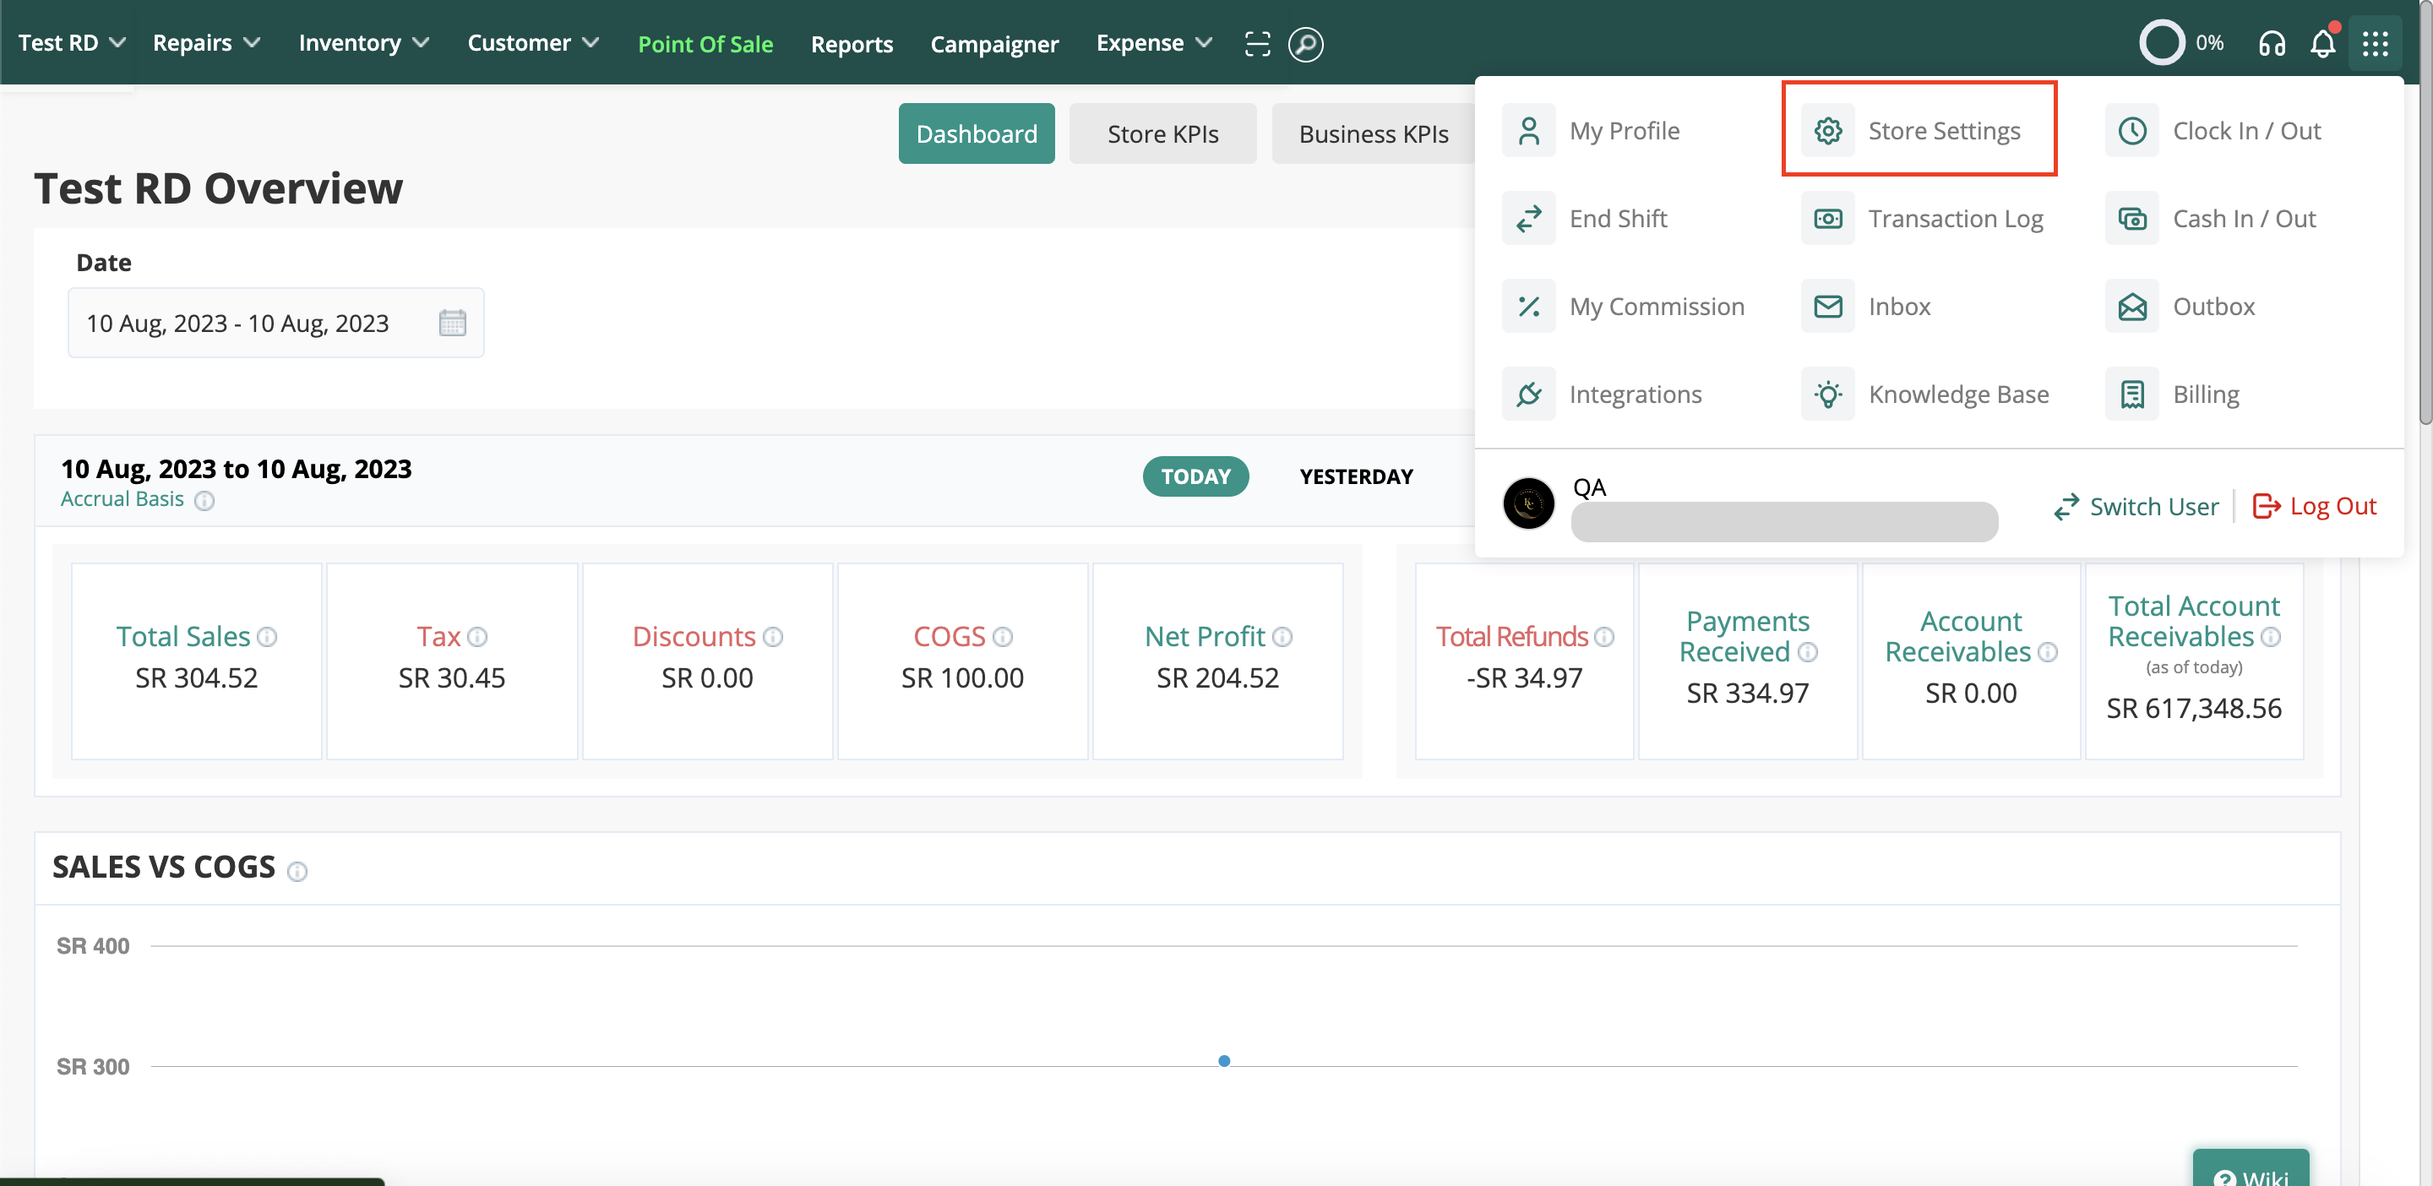This screenshot has height=1186, width=2433.
Task: Open the date range input field
Action: 275,323
